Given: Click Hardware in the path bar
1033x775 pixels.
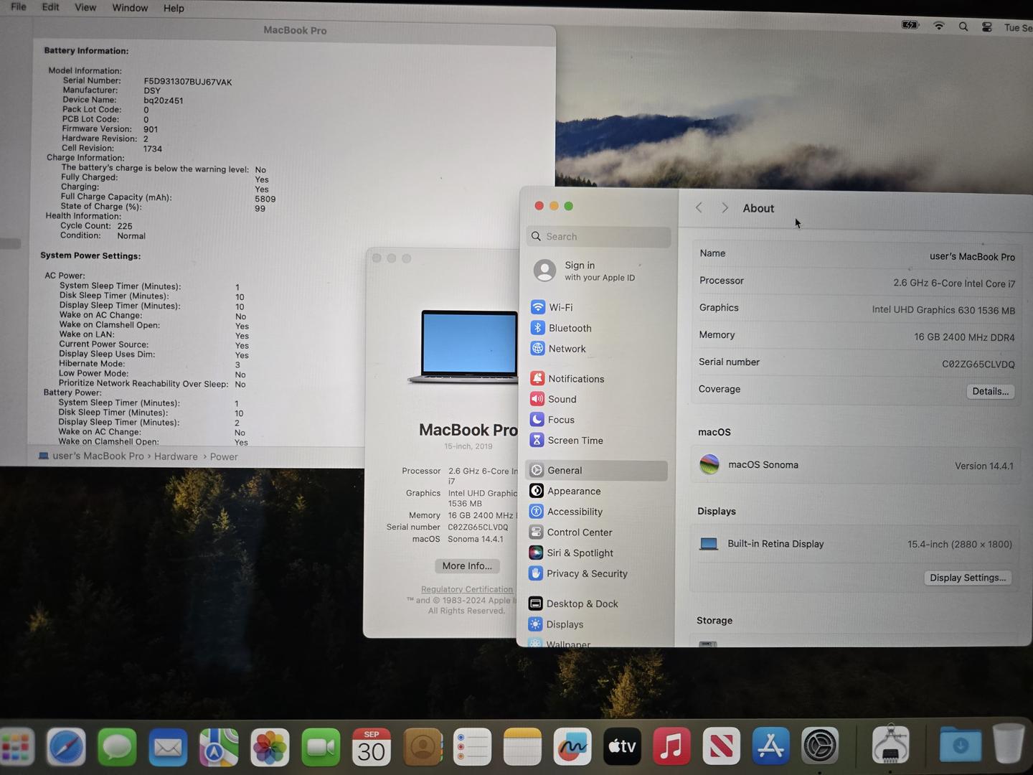Looking at the screenshot, I should [x=176, y=456].
